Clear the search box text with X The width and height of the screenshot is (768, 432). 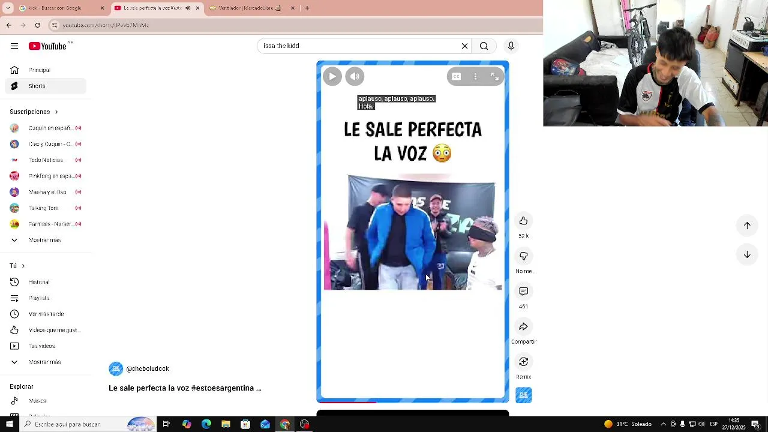click(464, 46)
